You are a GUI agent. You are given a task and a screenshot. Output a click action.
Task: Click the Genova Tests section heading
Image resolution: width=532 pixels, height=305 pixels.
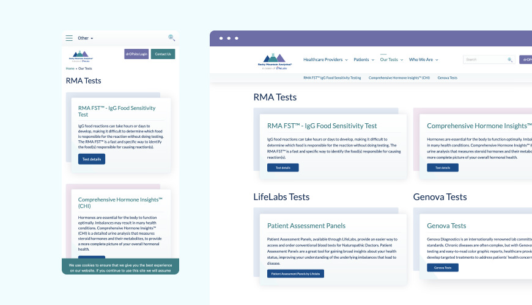[x=440, y=196]
